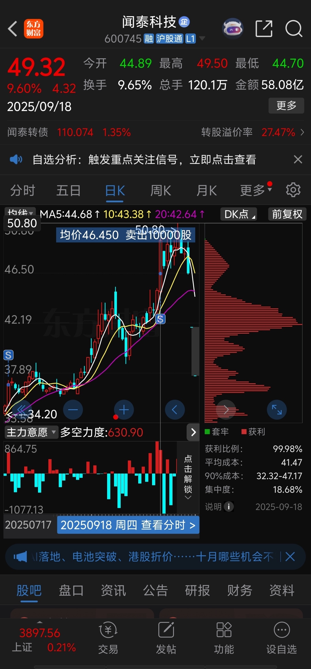Move chart cursor right with arrow button
Screen dimensions: 311x669
226,410
